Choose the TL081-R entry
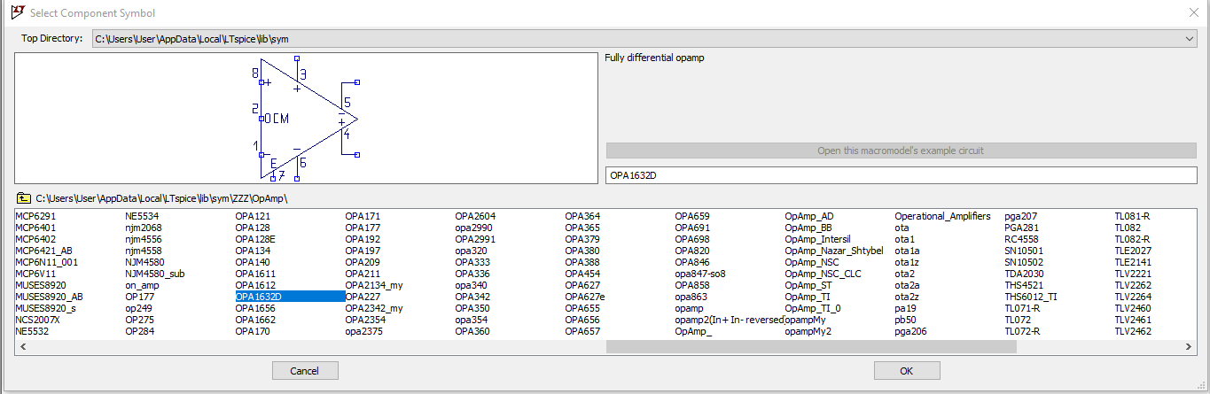This screenshot has width=1210, height=394. point(1132,216)
